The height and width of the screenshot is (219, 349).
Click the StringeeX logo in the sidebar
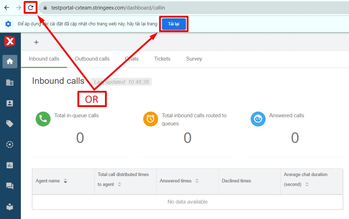click(x=10, y=41)
